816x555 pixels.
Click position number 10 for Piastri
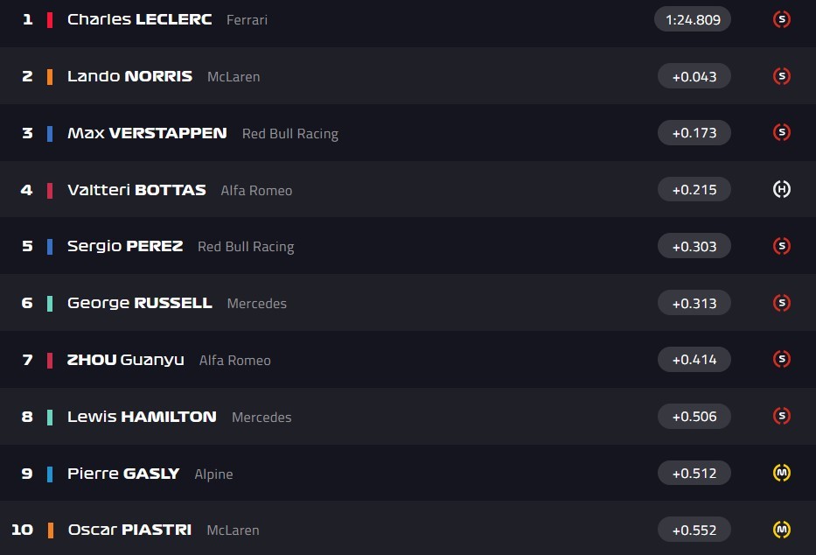22,530
